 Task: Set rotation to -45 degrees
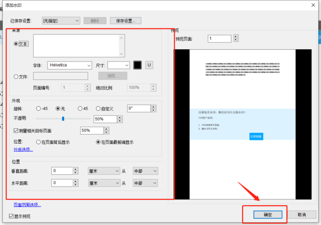point(38,108)
